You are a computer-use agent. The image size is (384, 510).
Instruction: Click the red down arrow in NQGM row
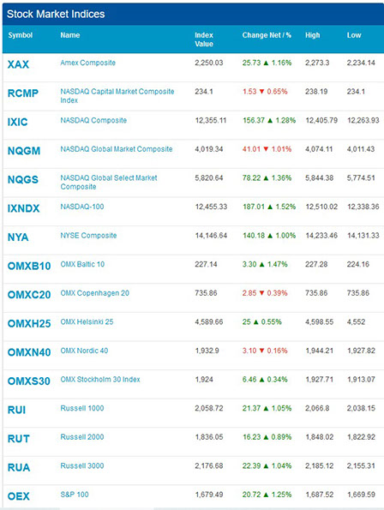click(266, 149)
